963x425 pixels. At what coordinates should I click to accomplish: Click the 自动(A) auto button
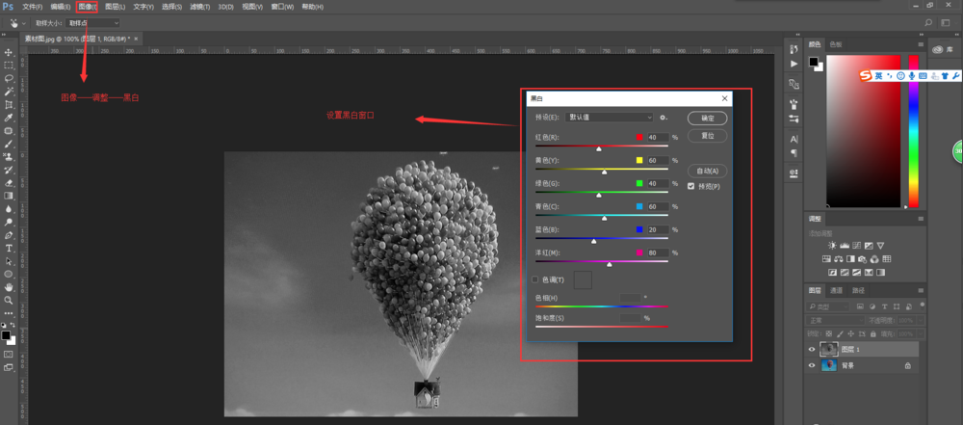(x=707, y=171)
